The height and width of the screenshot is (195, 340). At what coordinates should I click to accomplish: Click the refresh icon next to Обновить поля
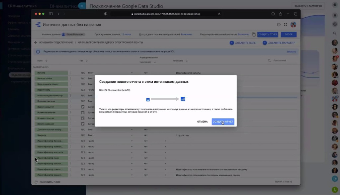point(36,182)
